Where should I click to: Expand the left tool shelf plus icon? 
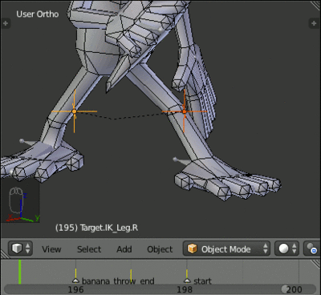(6, 23)
